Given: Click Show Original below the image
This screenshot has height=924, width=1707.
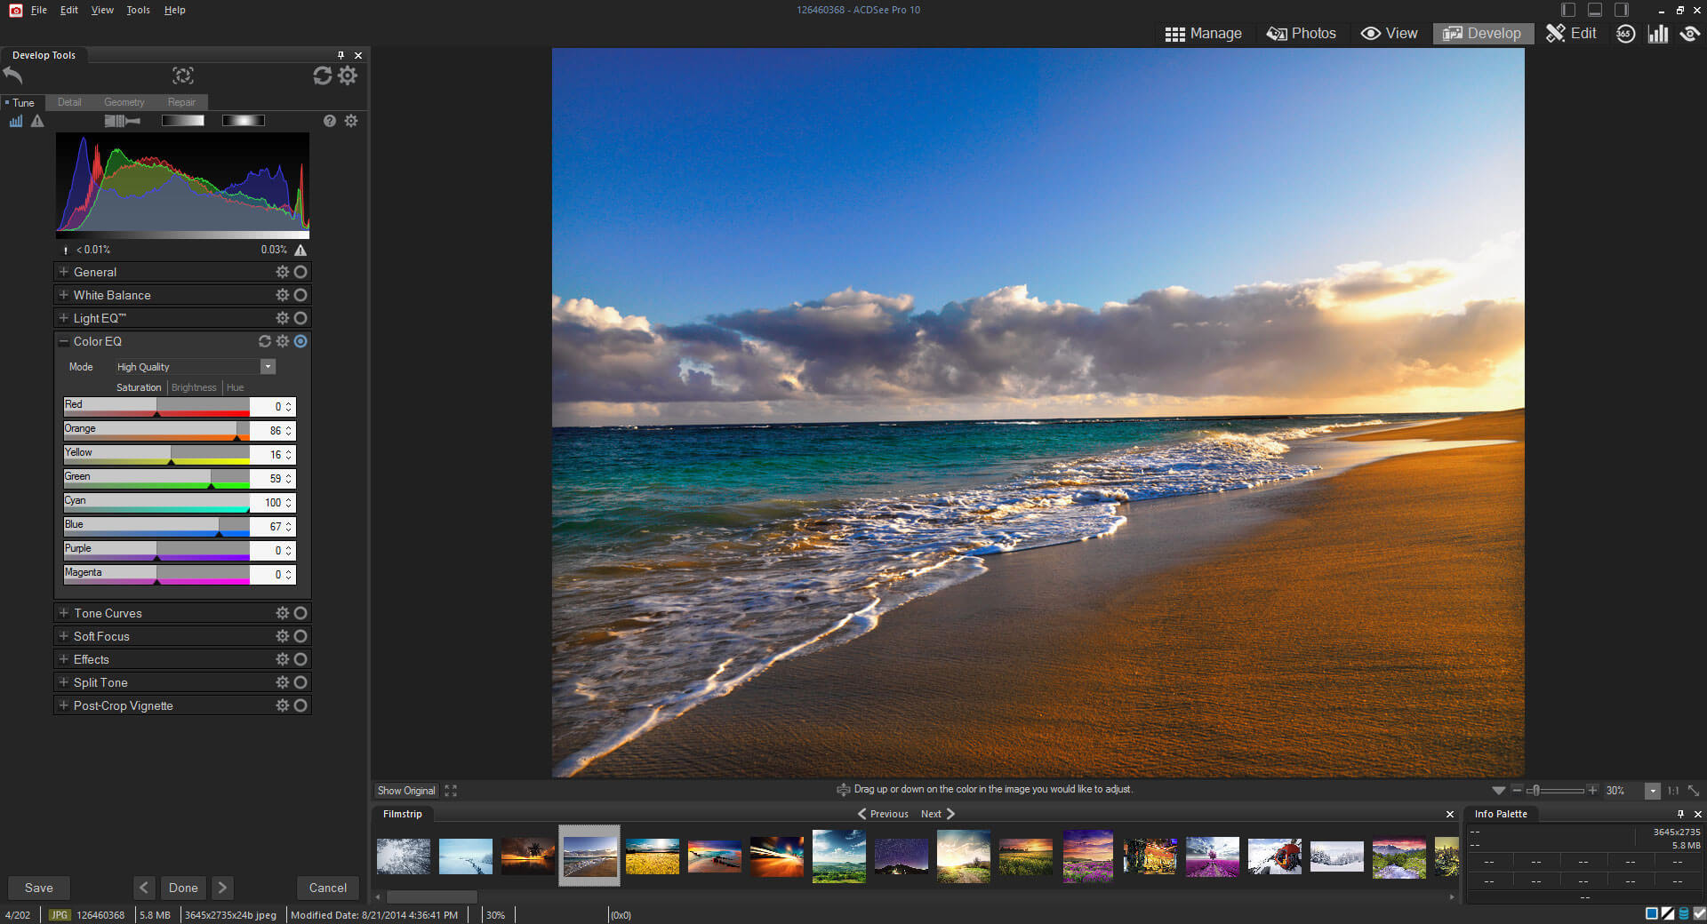Looking at the screenshot, I should [406, 791].
